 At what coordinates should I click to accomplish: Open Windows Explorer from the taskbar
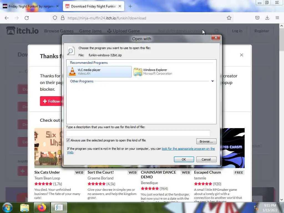[x=24, y=207]
